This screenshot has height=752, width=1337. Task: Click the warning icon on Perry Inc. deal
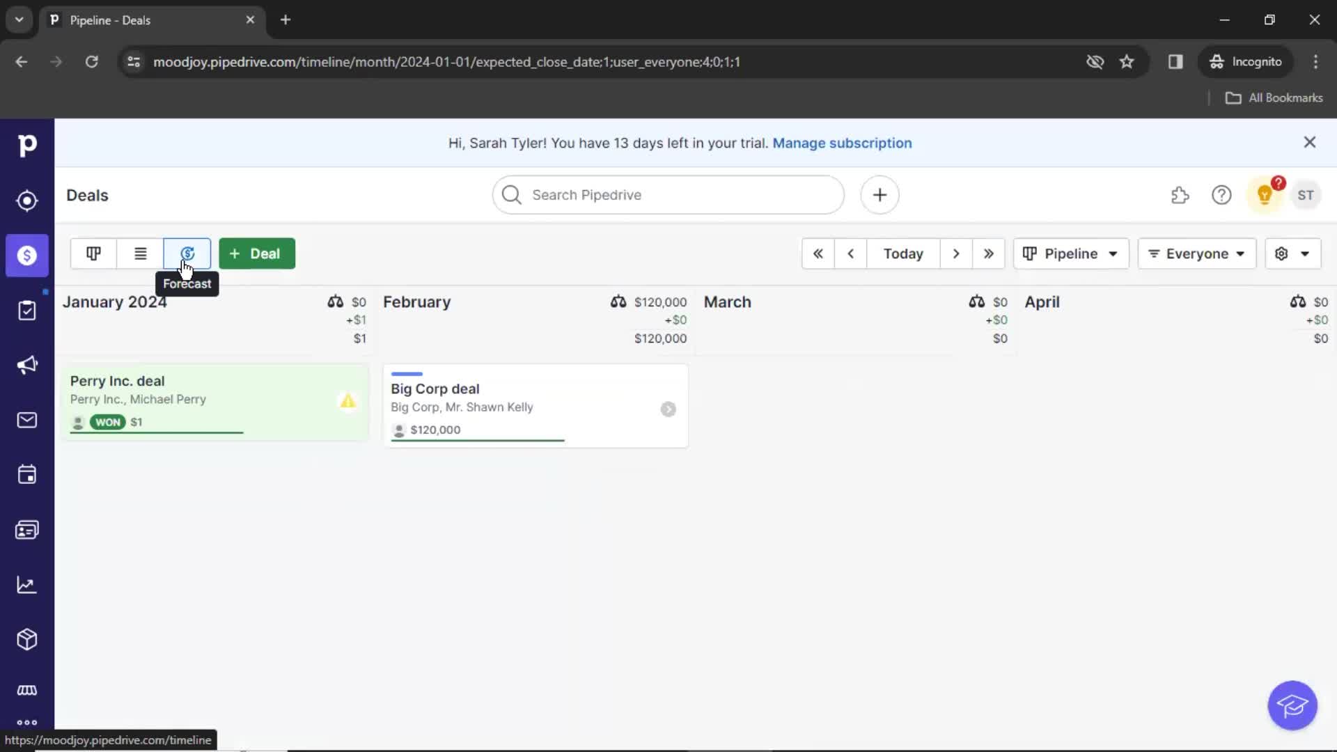(x=347, y=400)
